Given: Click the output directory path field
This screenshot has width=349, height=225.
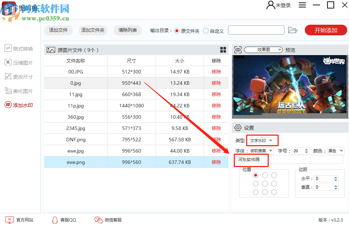Looking at the screenshot, I should (x=256, y=30).
